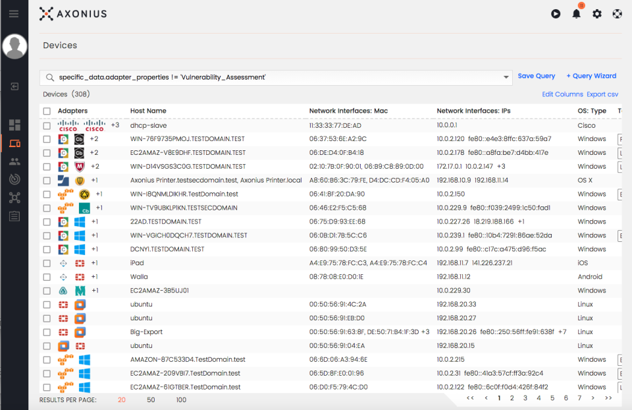
Task: Jump to first page with << arrow
Action: click(x=470, y=398)
